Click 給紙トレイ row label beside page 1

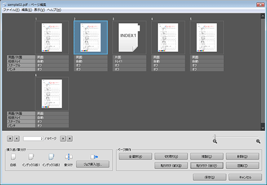(21, 61)
